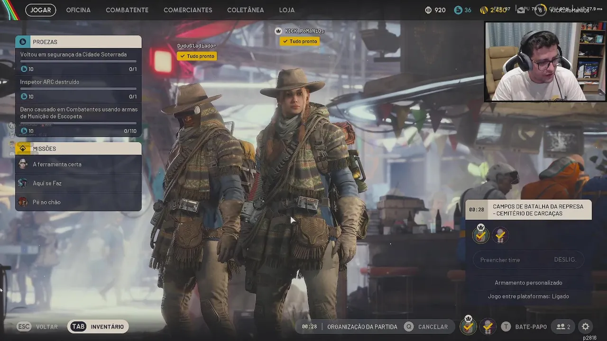Click the player level 6 ring
607x341 pixels.
pos(540,10)
